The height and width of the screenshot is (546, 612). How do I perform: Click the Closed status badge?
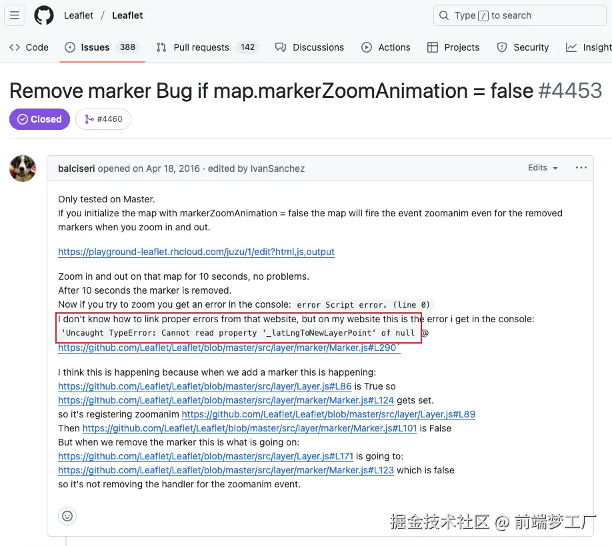point(39,119)
